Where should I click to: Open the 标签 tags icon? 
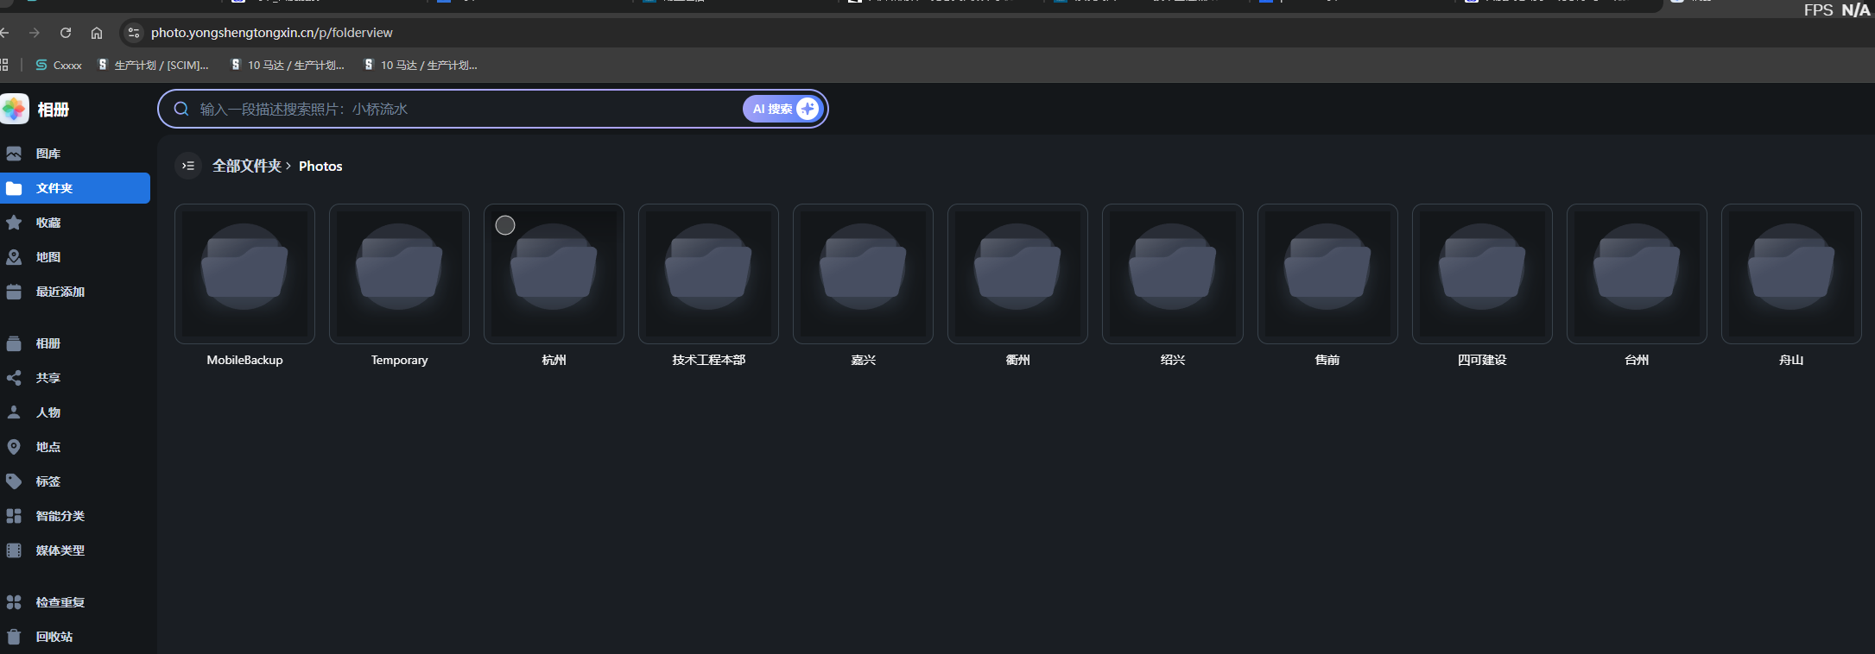pos(14,481)
